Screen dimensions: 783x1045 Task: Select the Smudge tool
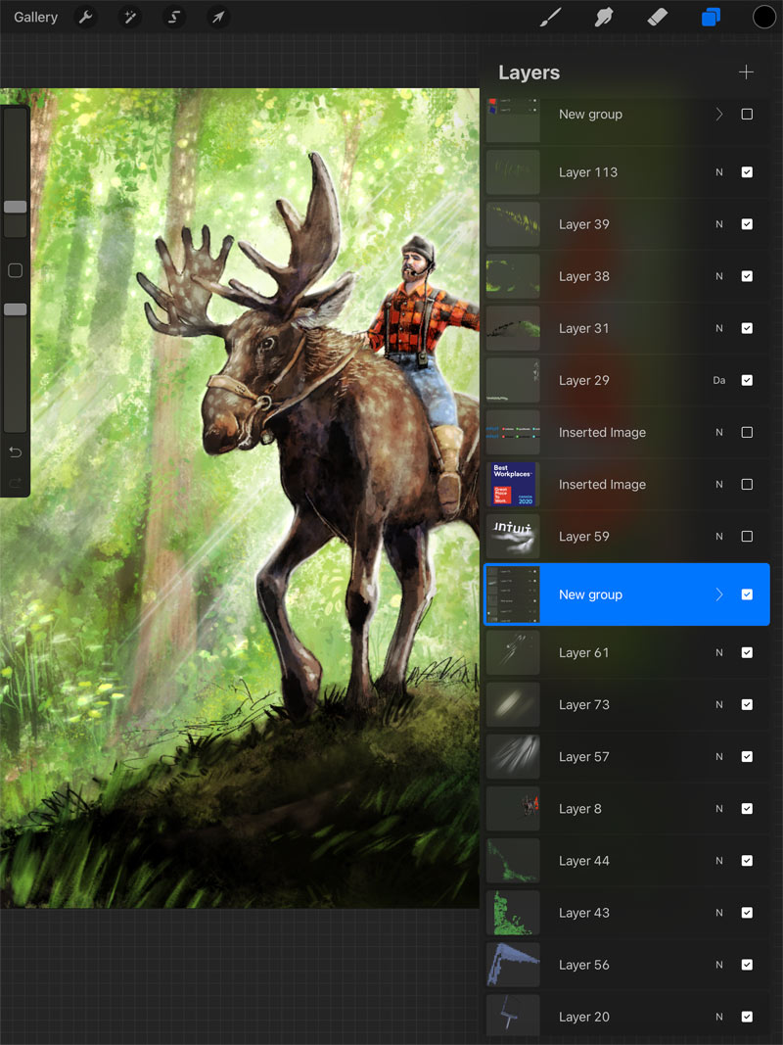(604, 17)
